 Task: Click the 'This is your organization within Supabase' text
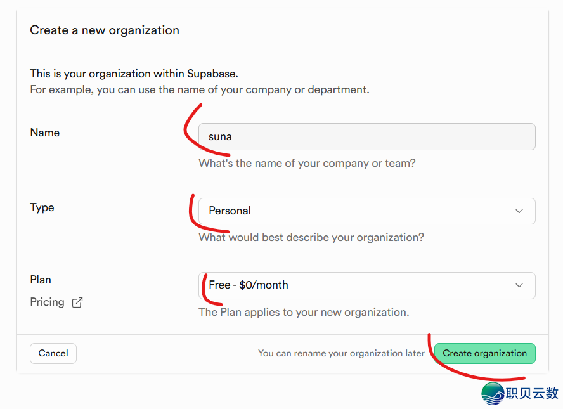click(134, 74)
